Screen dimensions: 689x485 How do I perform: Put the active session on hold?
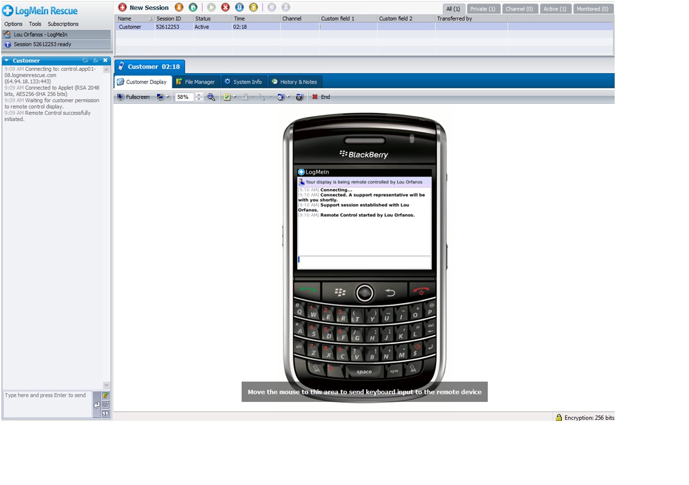coord(239,7)
